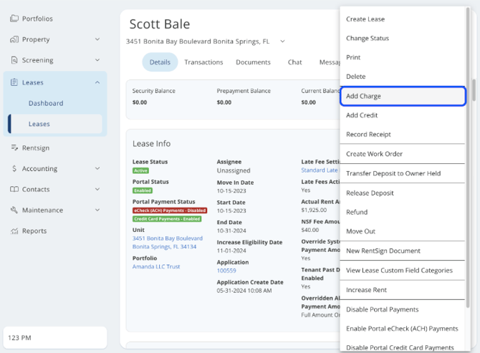Click the dropdown menu scrollbar
Image resolution: width=480 pixels, height=353 pixels.
(471, 91)
